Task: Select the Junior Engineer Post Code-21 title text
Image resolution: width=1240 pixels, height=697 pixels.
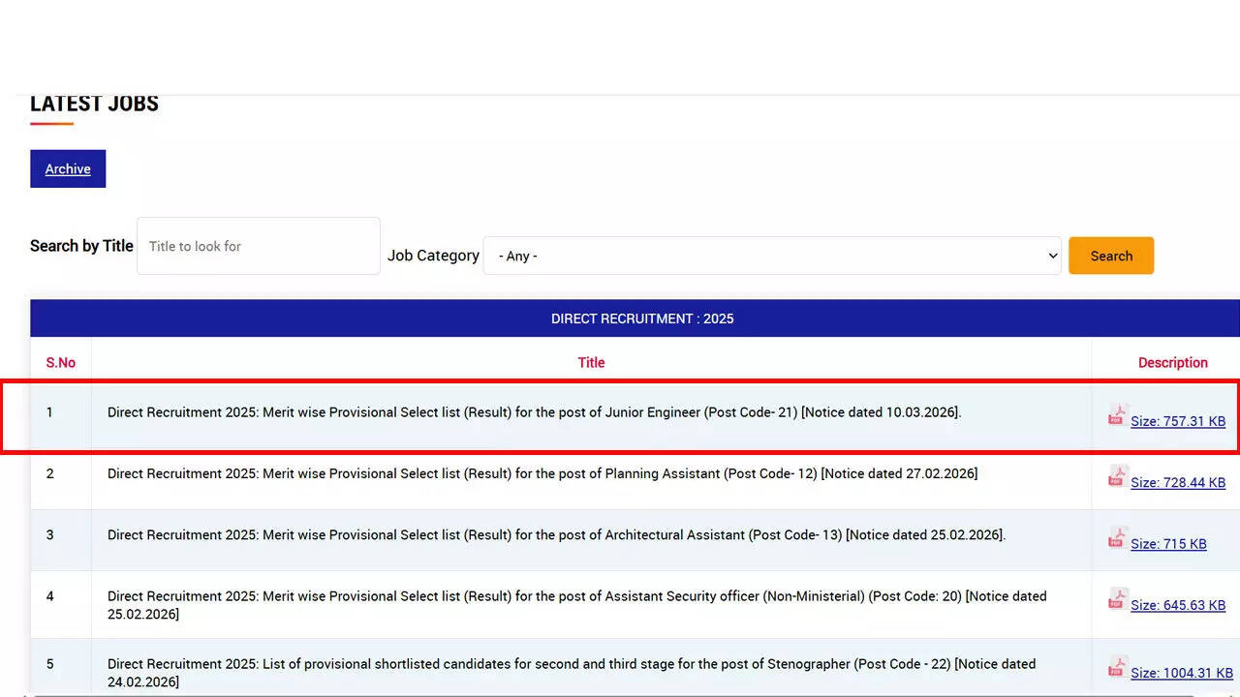Action: [534, 412]
